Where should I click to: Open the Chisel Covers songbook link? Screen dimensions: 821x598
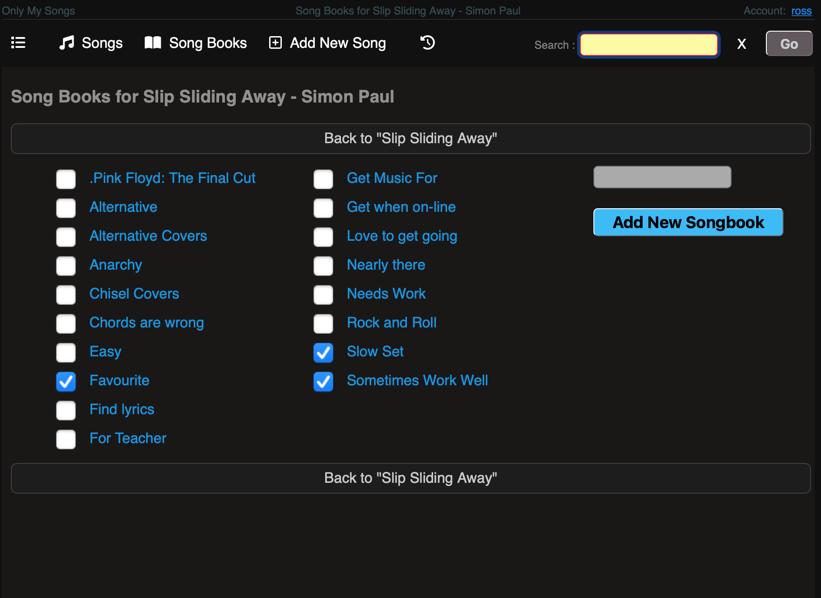[x=134, y=294]
